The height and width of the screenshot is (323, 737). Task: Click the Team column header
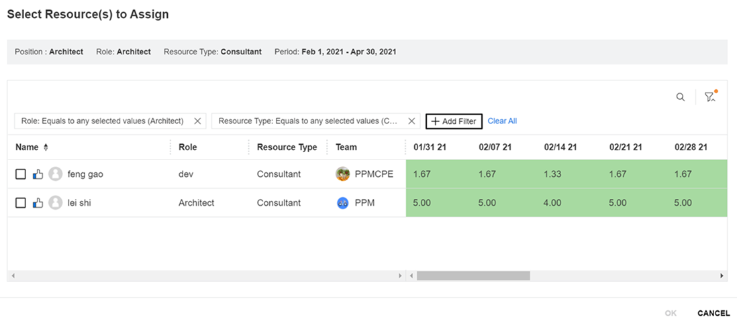tap(346, 147)
